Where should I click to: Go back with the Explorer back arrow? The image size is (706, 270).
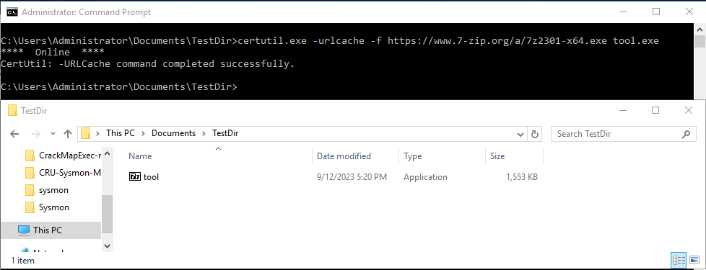(14, 133)
